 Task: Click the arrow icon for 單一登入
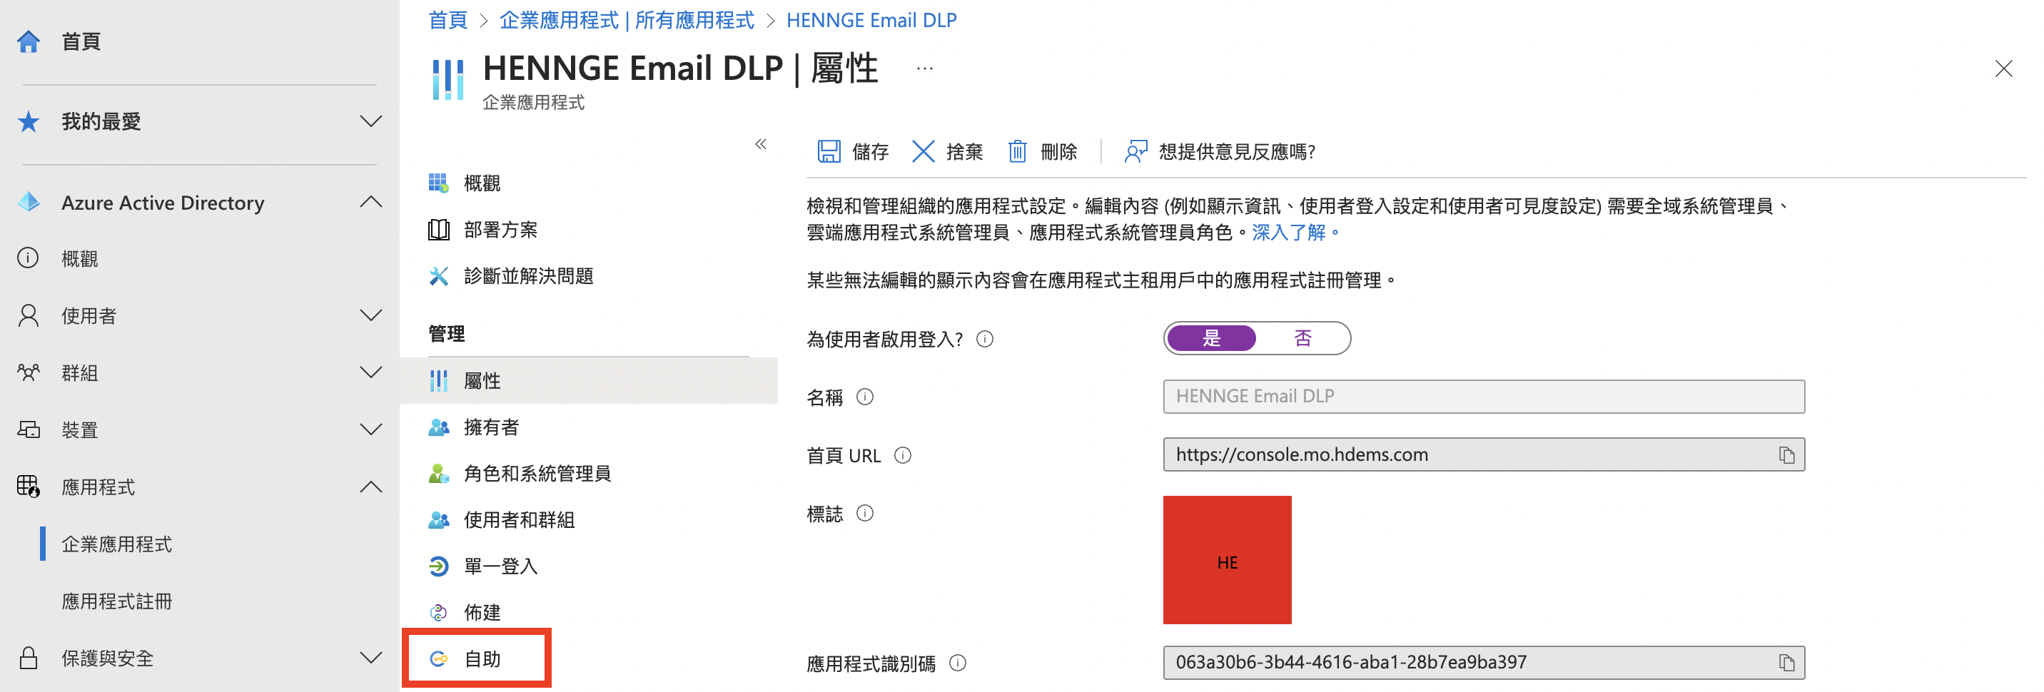[439, 566]
